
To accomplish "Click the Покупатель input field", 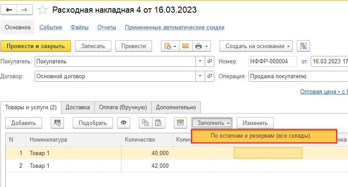I will coord(115,61).
